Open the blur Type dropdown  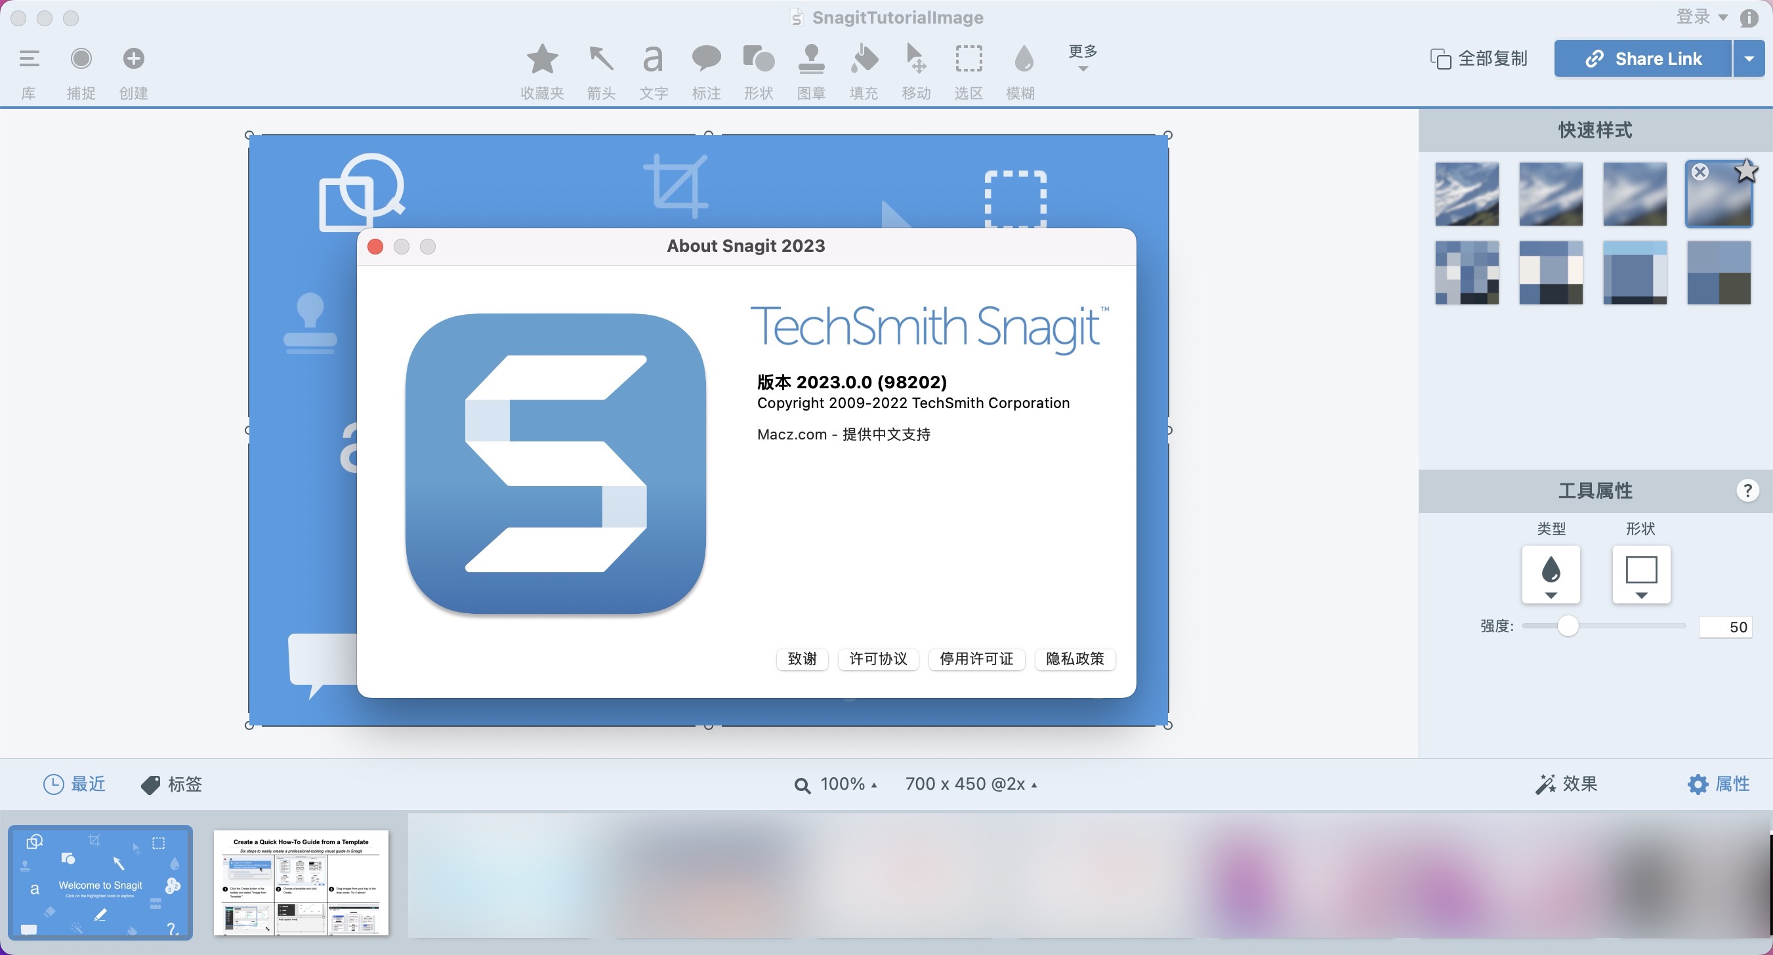(x=1551, y=575)
